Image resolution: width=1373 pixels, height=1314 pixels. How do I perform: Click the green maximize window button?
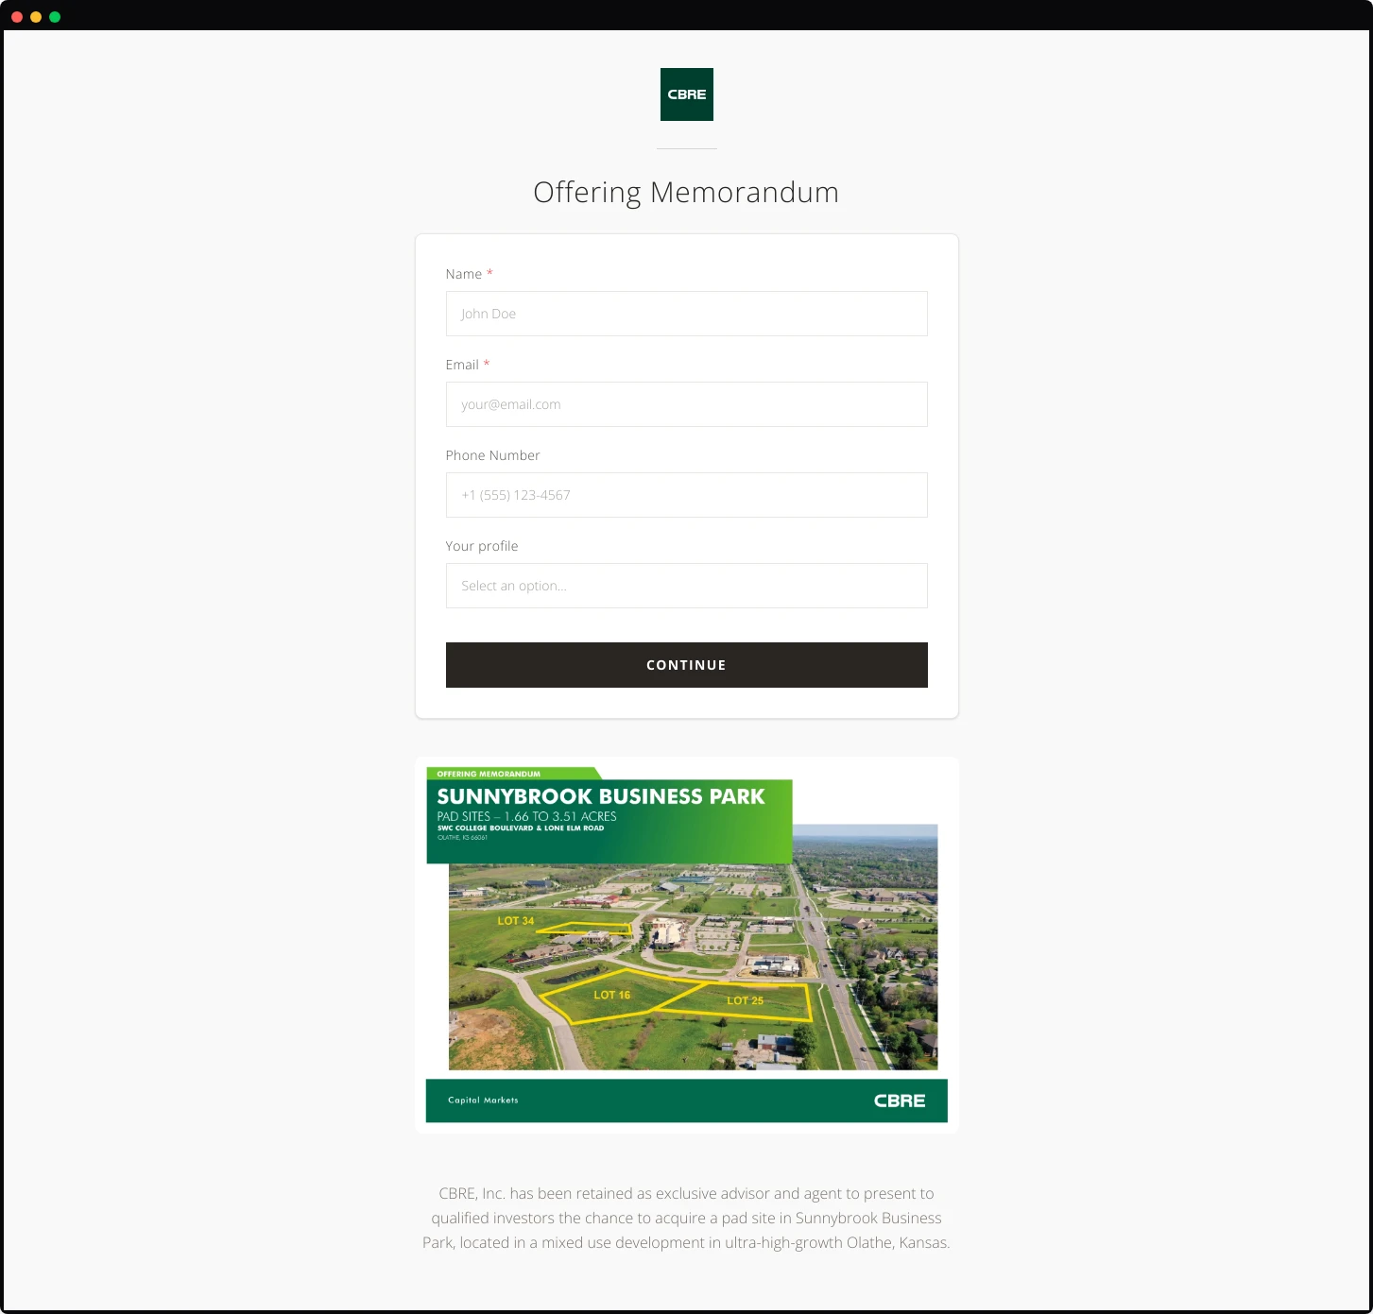click(55, 17)
